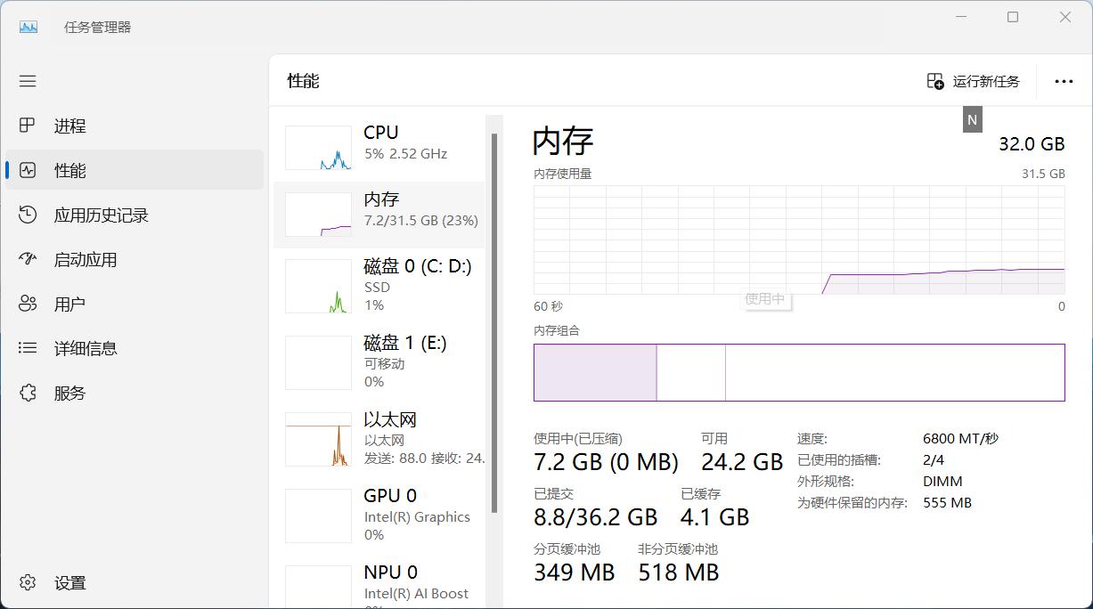Open the Processes page icon

click(28, 126)
